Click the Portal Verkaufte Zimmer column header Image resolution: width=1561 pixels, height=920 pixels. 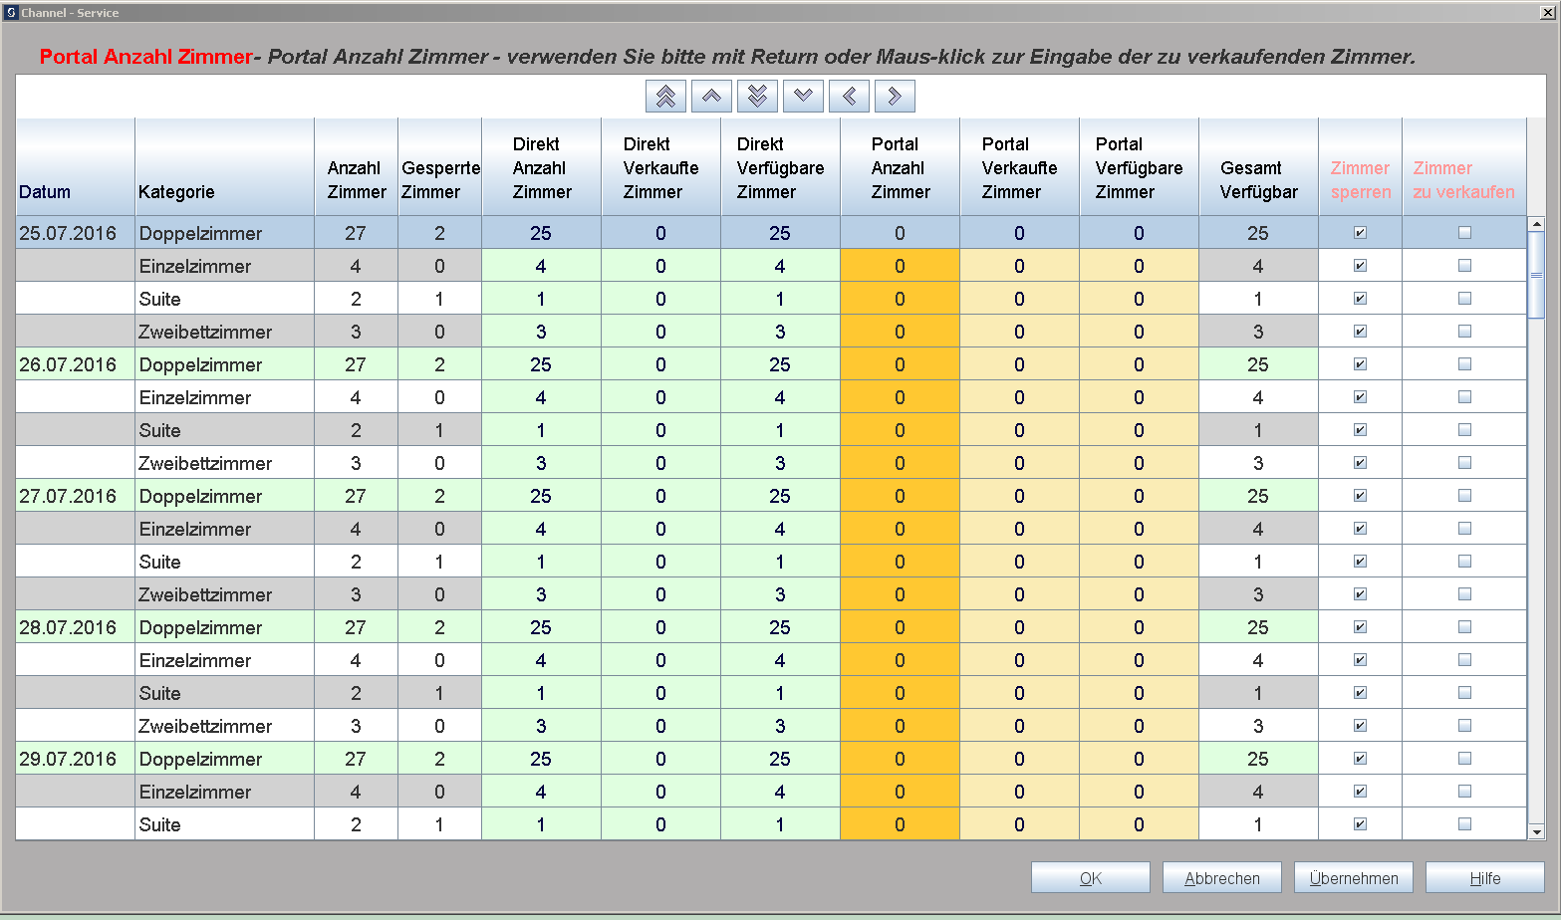pyautogui.click(x=1019, y=167)
